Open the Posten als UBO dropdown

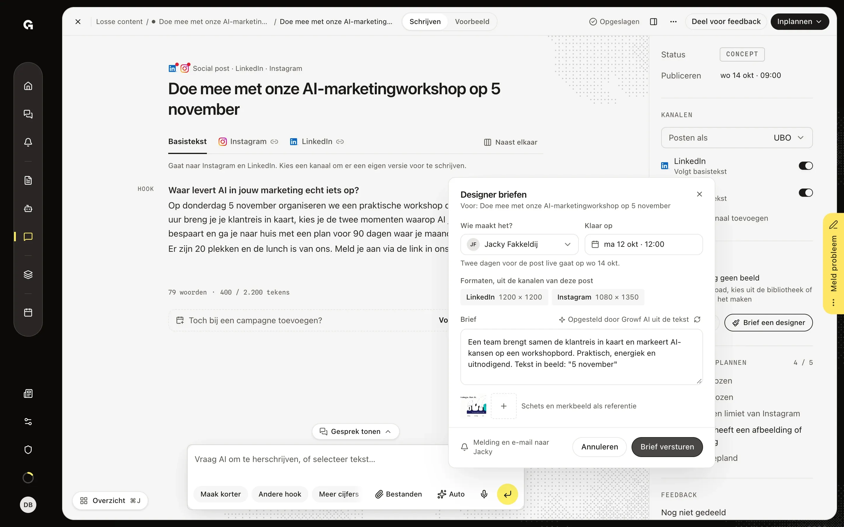736,138
